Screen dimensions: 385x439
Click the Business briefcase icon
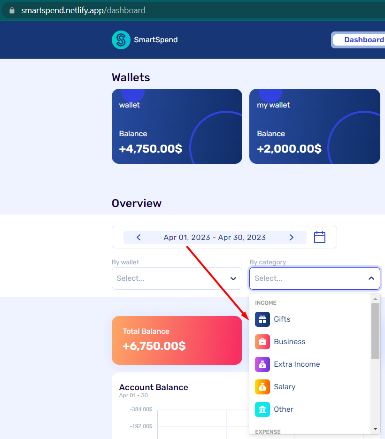pyautogui.click(x=262, y=342)
